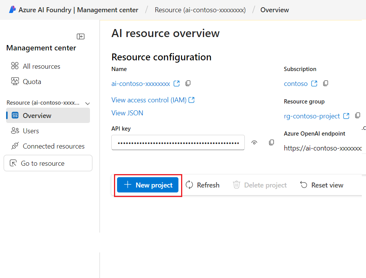
Task: Open the Resource (ai-contoso-xxxxxxxx) breadcrumb
Action: click(200, 10)
